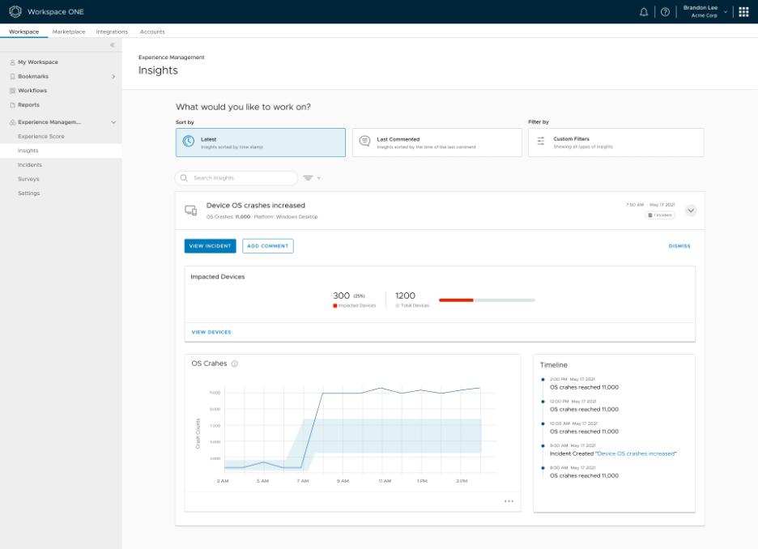The image size is (758, 549).
Task: Select the Latest sort option
Action: pyautogui.click(x=260, y=143)
